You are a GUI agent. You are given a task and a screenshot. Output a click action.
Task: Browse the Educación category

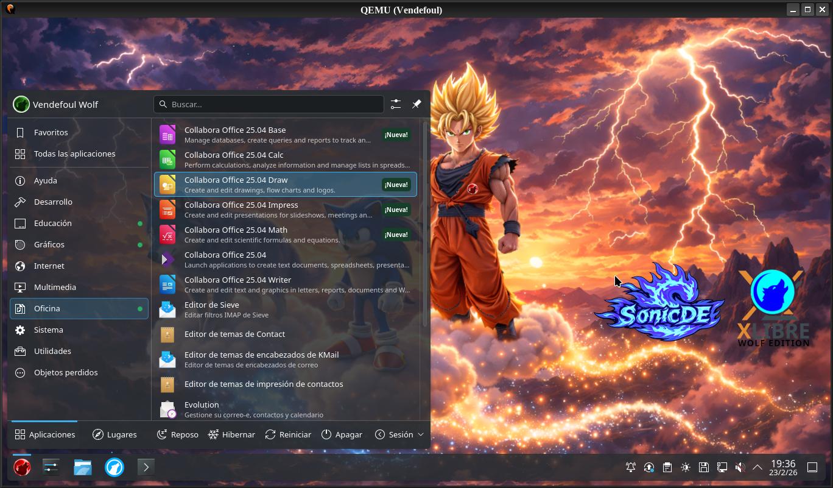coord(79,223)
